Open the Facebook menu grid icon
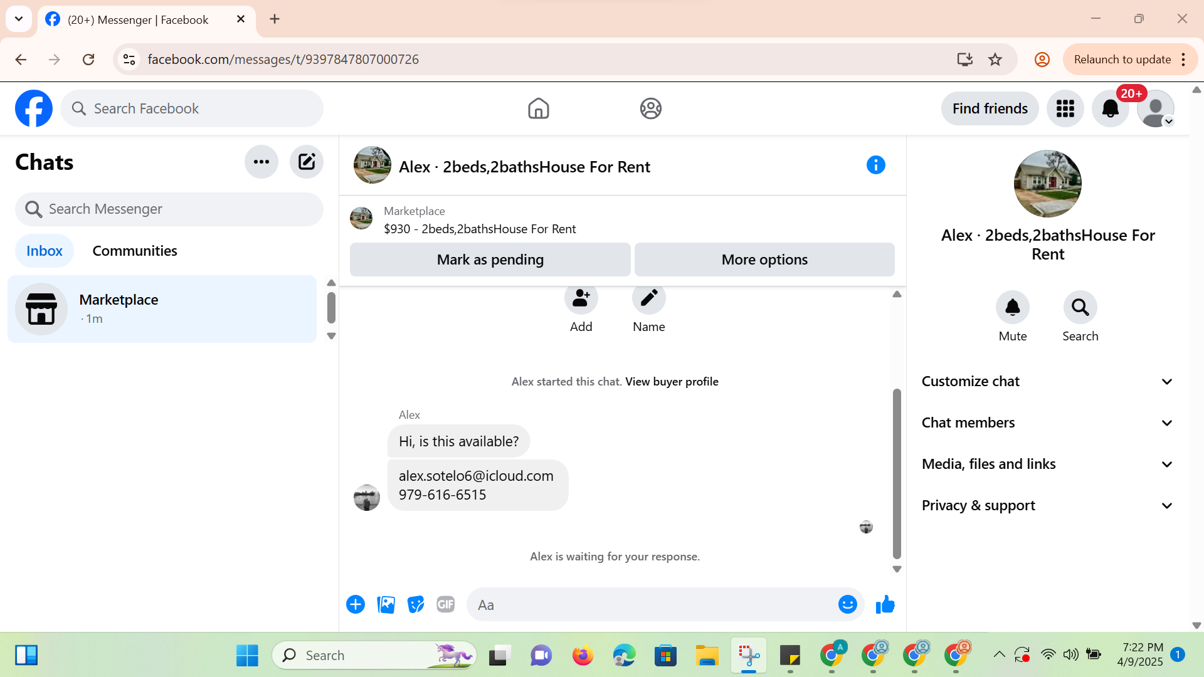 coord(1065,108)
